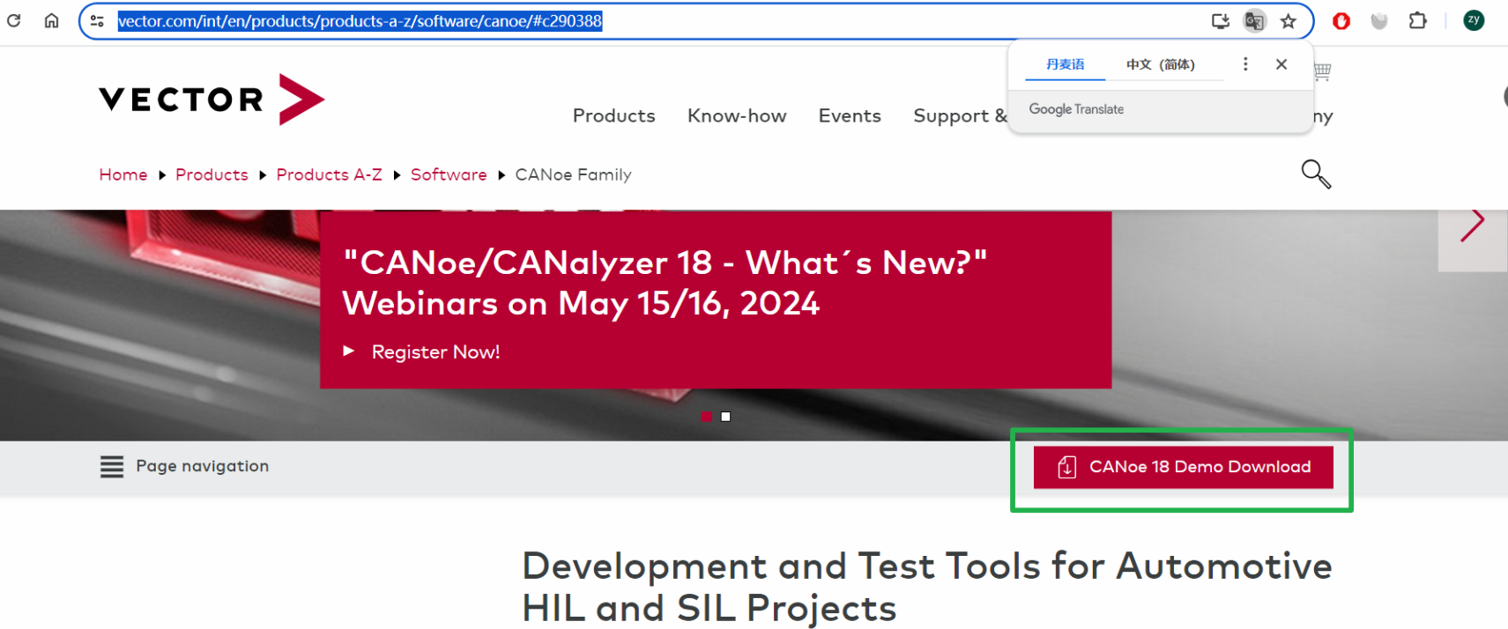
Task: Open the Google Translate icon in address bar
Action: tap(1254, 21)
